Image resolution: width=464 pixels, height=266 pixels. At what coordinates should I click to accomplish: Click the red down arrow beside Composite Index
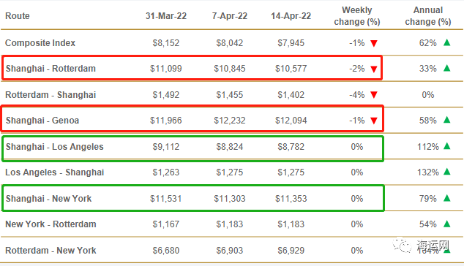tap(374, 43)
